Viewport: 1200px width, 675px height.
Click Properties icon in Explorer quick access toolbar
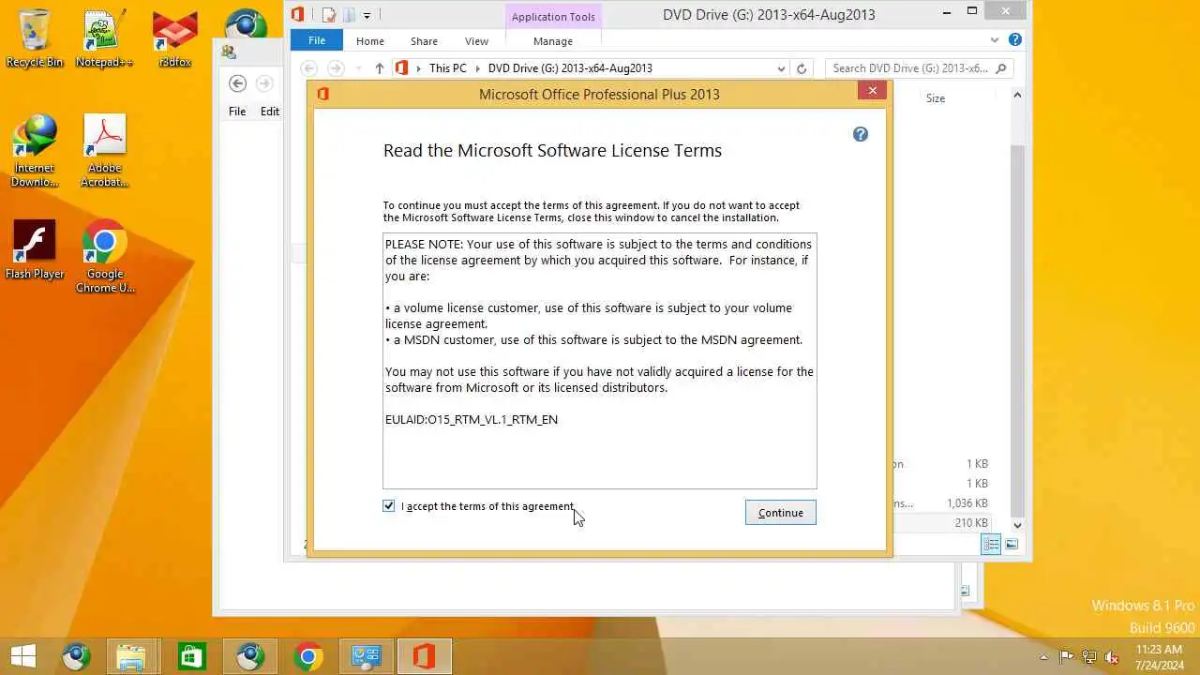tap(329, 14)
